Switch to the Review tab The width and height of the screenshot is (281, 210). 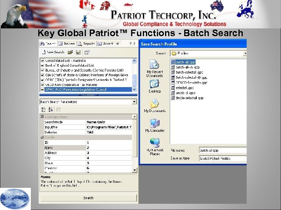(x=67, y=44)
